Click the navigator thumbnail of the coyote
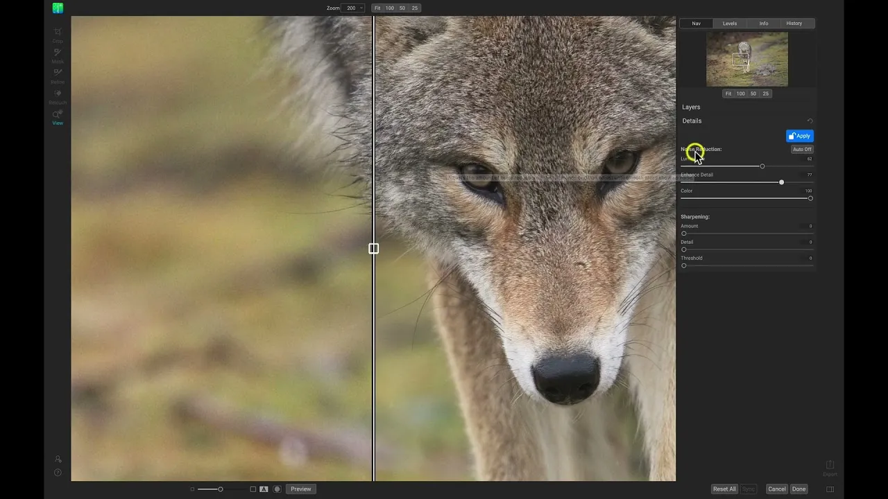The width and height of the screenshot is (888, 499). click(x=747, y=59)
